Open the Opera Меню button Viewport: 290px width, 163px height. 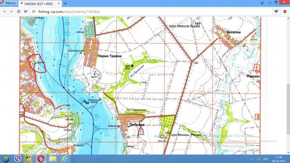point(8,3)
